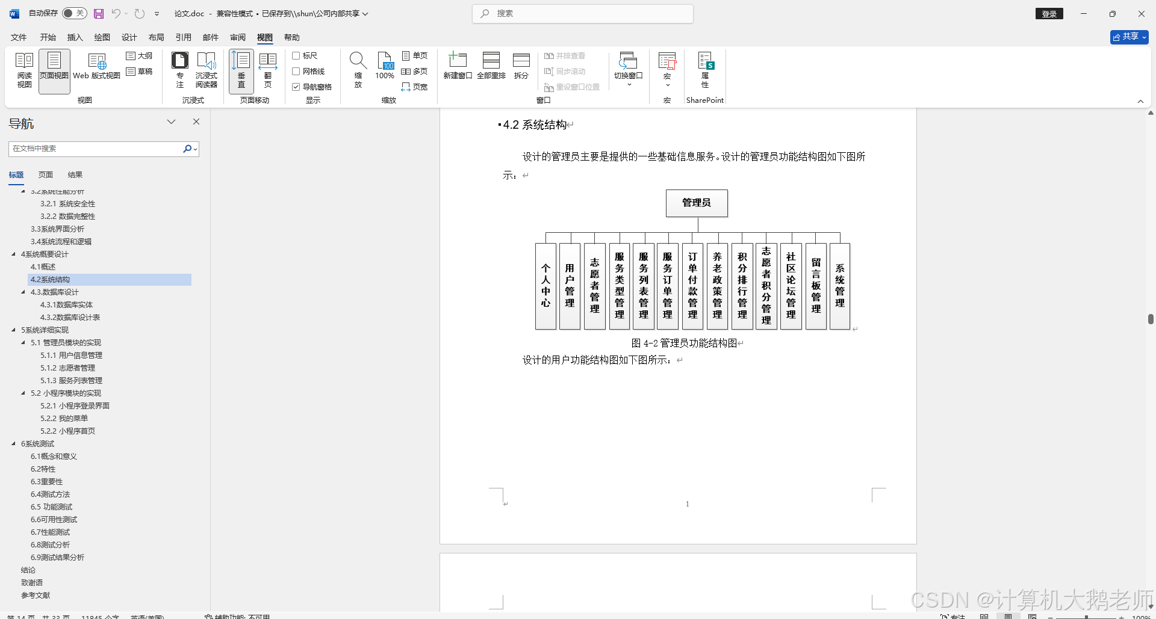
Task: Open the Insert tab (插入)
Action: pyautogui.click(x=75, y=37)
